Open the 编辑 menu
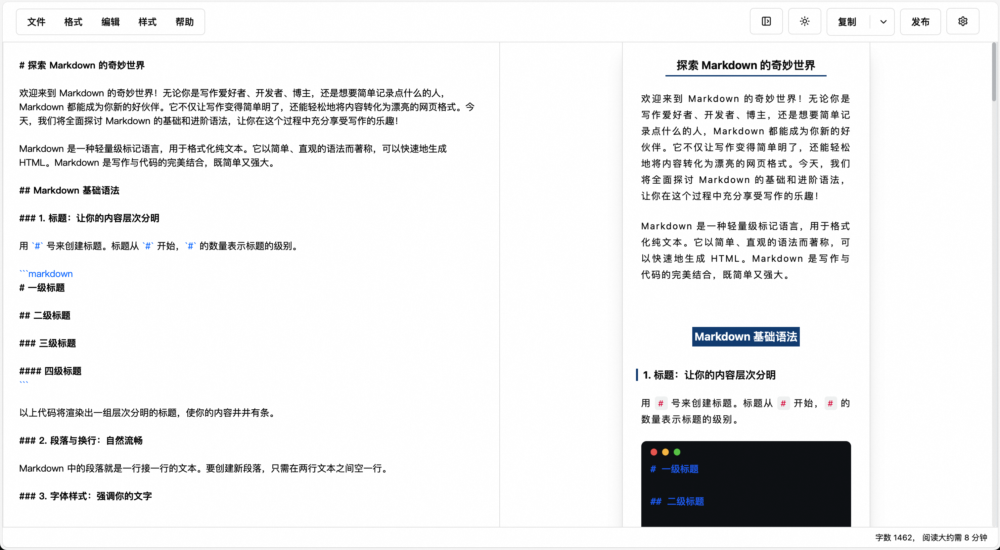1000x550 pixels. pyautogui.click(x=110, y=22)
